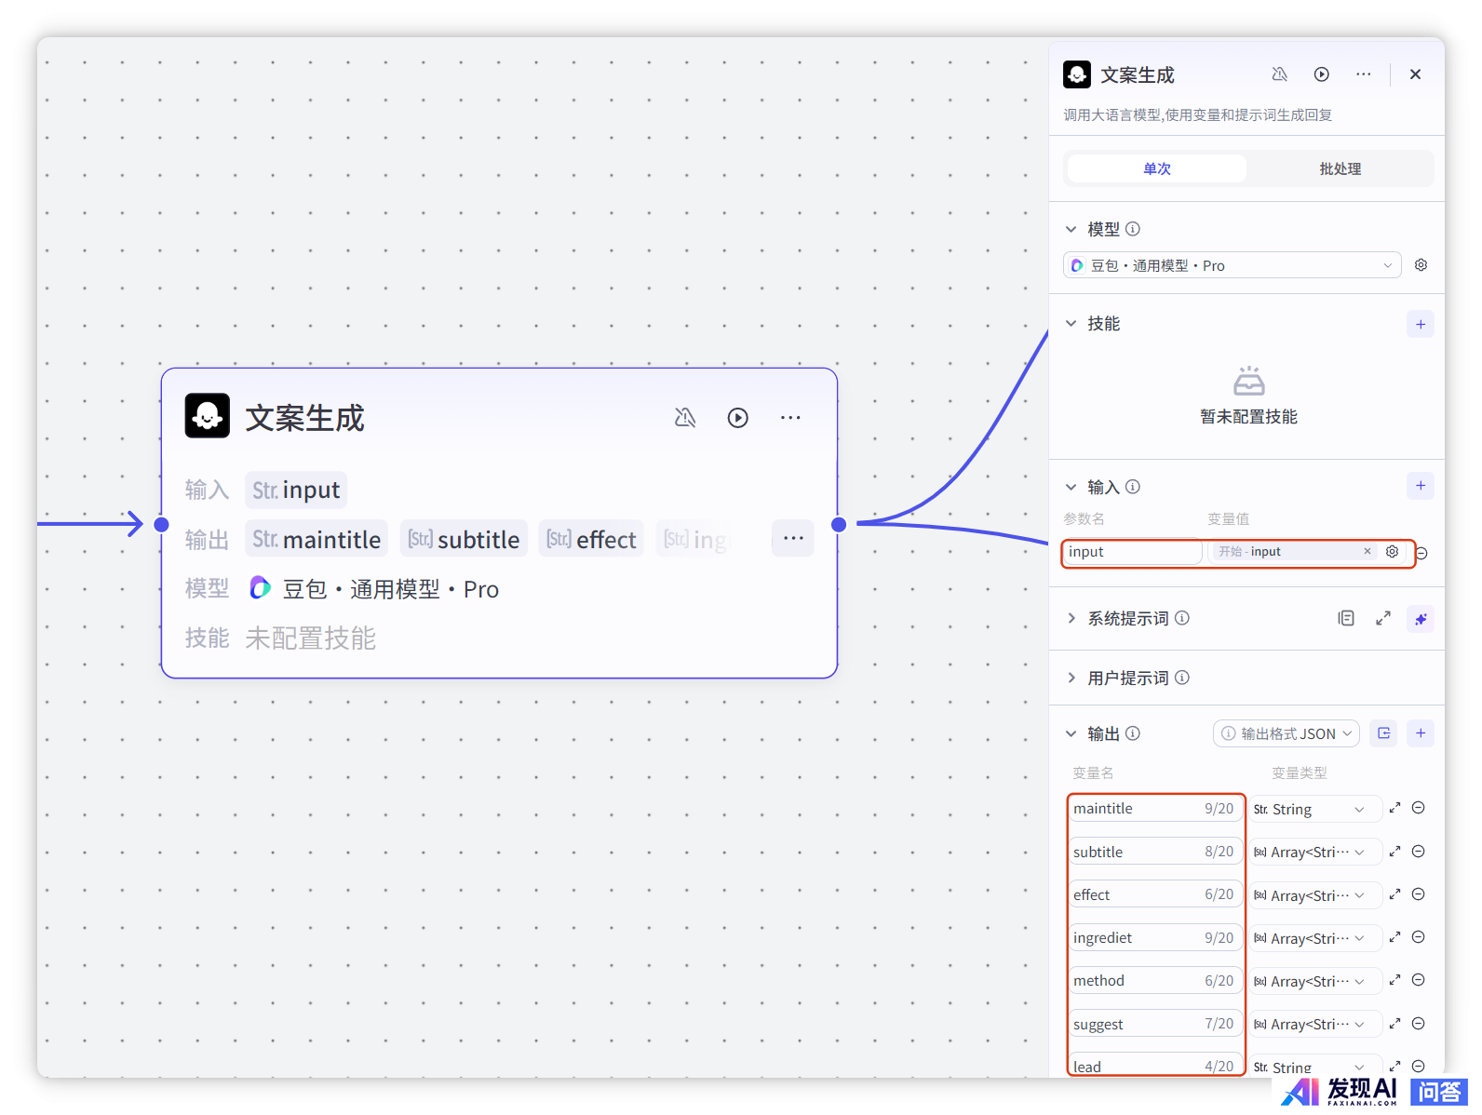Click the plus icon to add a 技能
The width and height of the screenshot is (1482, 1115).
(x=1420, y=324)
